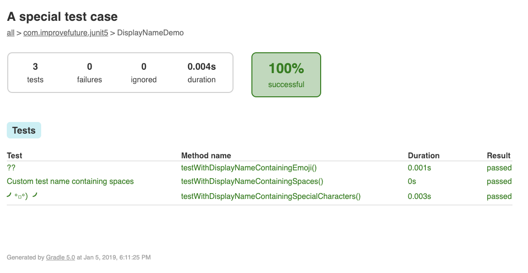The width and height of the screenshot is (528, 273).
Task: Click the 0 failures counter
Action: [x=90, y=73]
